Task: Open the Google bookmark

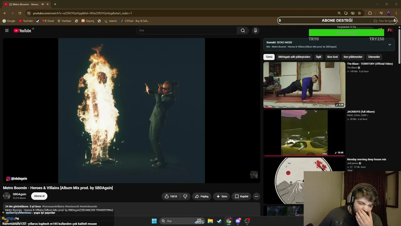Action: (x=9, y=21)
